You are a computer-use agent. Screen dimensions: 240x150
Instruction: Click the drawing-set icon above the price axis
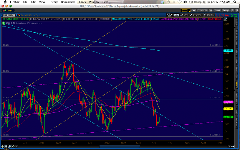click(x=225, y=19)
